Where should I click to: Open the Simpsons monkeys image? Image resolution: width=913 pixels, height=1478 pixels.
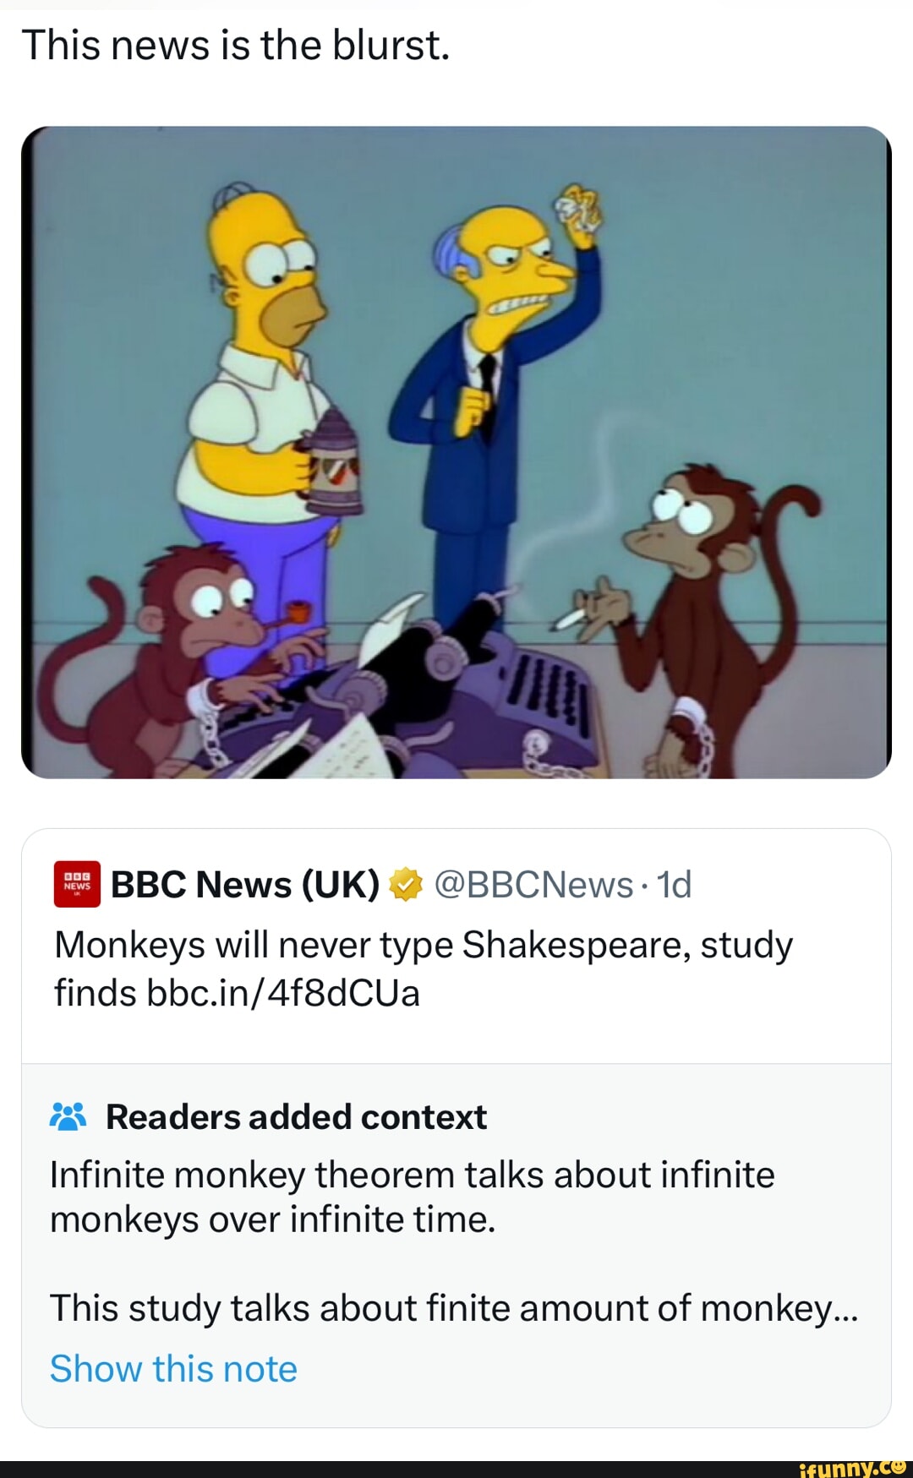coord(456,452)
